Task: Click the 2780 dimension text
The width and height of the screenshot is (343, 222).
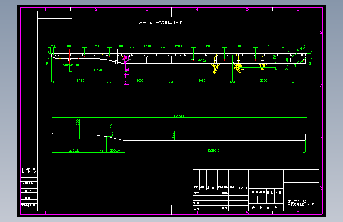Action: coord(80,81)
